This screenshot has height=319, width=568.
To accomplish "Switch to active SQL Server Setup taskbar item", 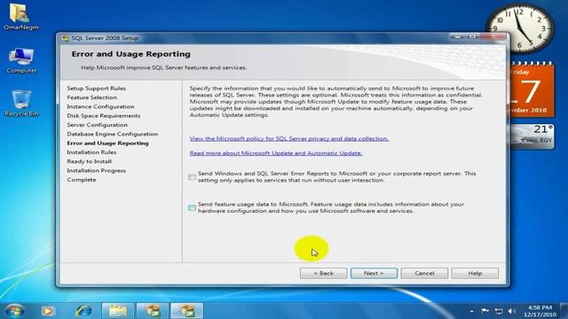I will pos(187,311).
